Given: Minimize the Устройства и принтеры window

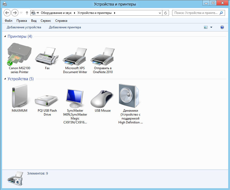Looking at the screenshot, I should (206, 3).
